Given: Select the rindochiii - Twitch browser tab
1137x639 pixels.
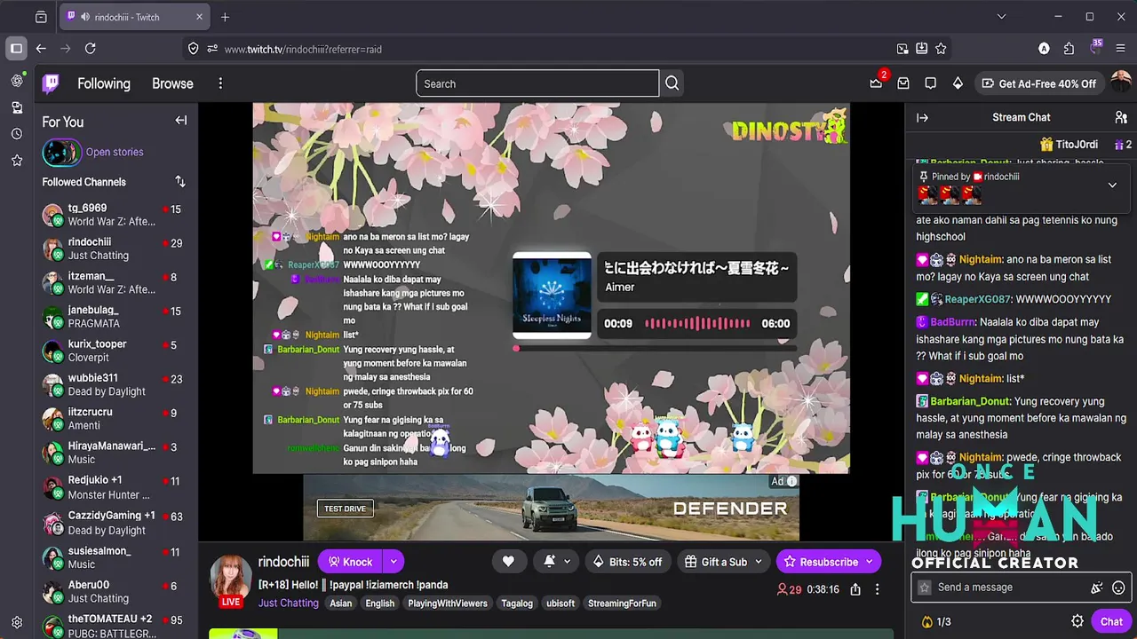Looking at the screenshot, I should point(136,17).
